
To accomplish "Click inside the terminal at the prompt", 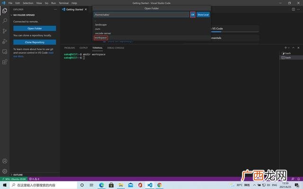I will pos(84,58).
